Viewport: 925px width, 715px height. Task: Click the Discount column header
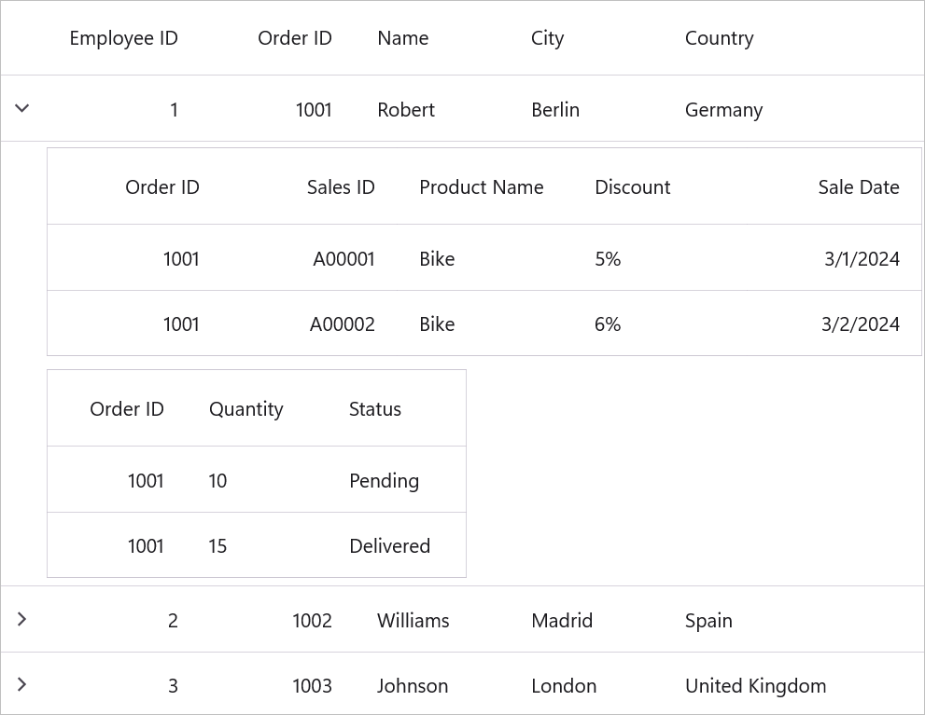(632, 187)
